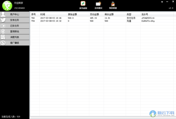
Task: Open the title bar dropdown arrow menu
Action: click(x=162, y=2)
